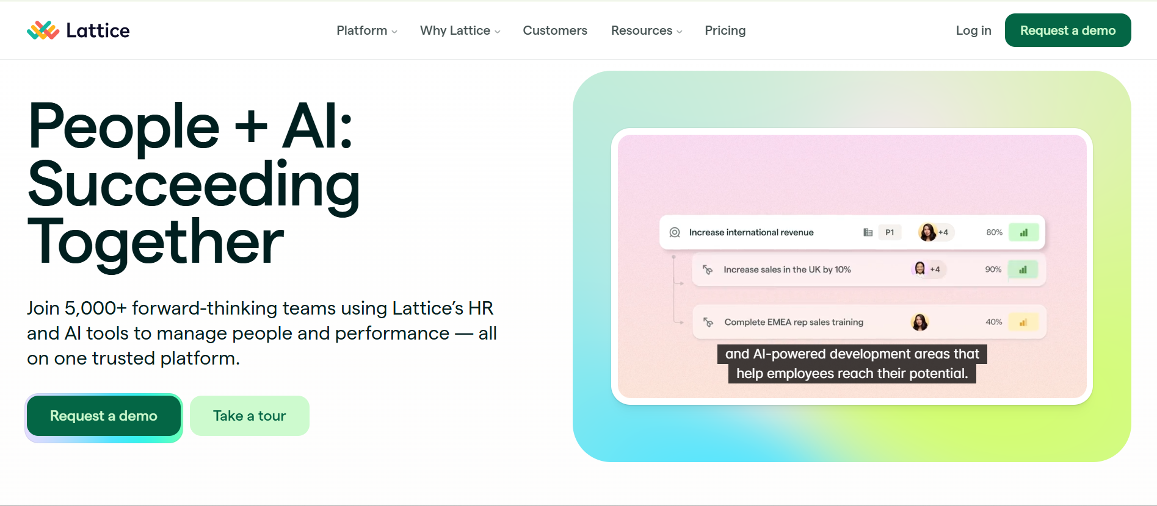Click the green bar chart icon at 90%
The width and height of the screenshot is (1157, 506).
pos(1023,269)
